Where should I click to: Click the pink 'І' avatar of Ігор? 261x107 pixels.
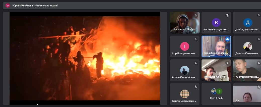pos(184,46)
